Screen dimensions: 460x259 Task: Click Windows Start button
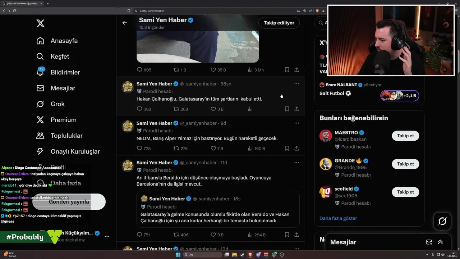(178, 255)
